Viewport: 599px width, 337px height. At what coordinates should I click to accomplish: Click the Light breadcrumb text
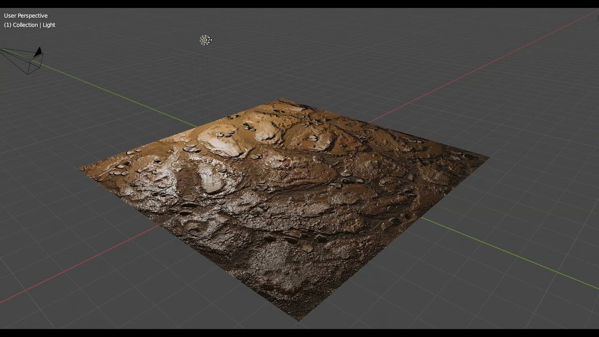tap(49, 25)
